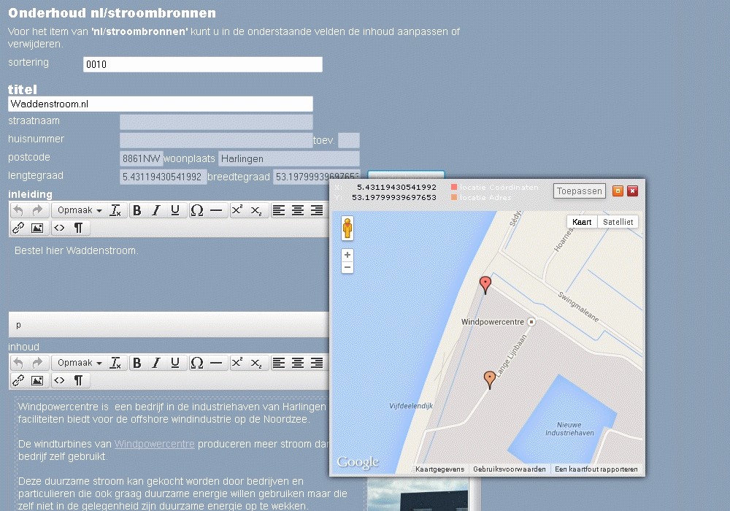Viewport: 730px width, 511px height.
Task: Zoom in on the map
Action: click(347, 255)
